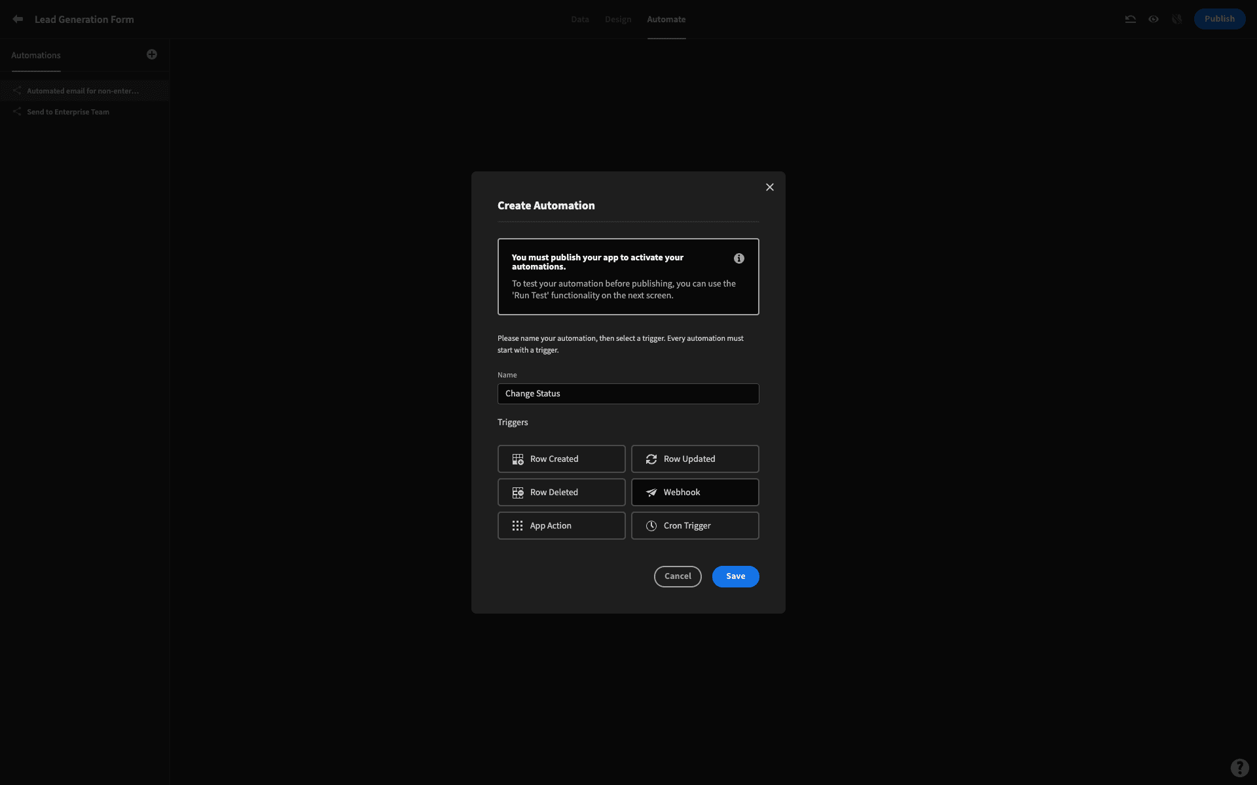Open Send to Enterprise Team automation
1257x785 pixels.
(x=85, y=112)
